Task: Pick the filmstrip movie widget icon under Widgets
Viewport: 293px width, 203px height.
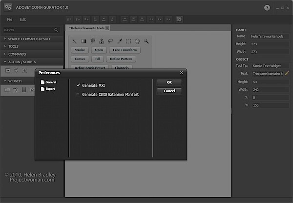Action: [x=24, y=90]
